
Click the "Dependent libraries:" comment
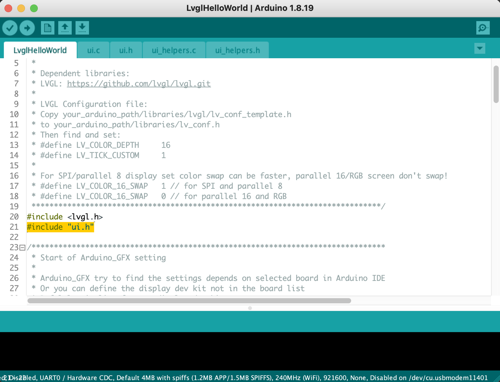pyautogui.click(x=85, y=73)
